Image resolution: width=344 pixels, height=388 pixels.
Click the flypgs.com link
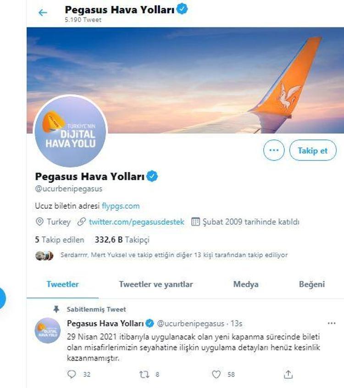121,206
